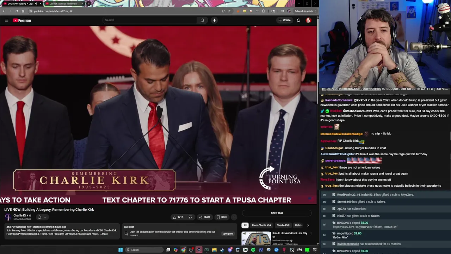Switch to the LIVE NOW browser tab
The width and height of the screenshot is (451, 254).
tap(21, 4)
